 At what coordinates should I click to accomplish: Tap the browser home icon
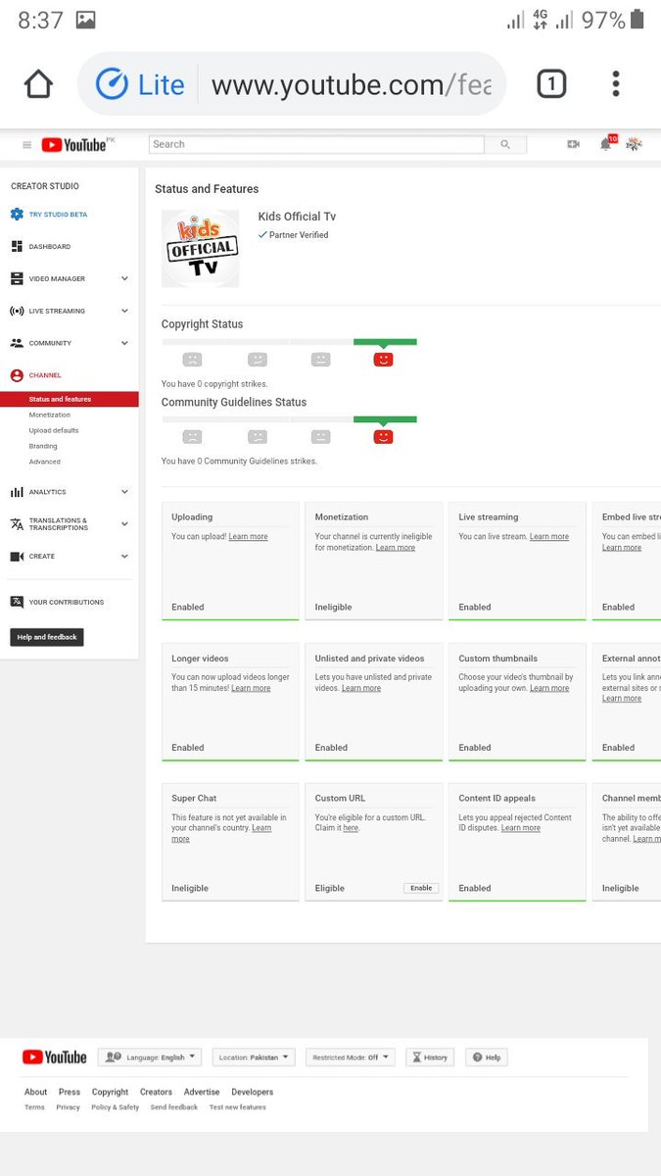38,84
